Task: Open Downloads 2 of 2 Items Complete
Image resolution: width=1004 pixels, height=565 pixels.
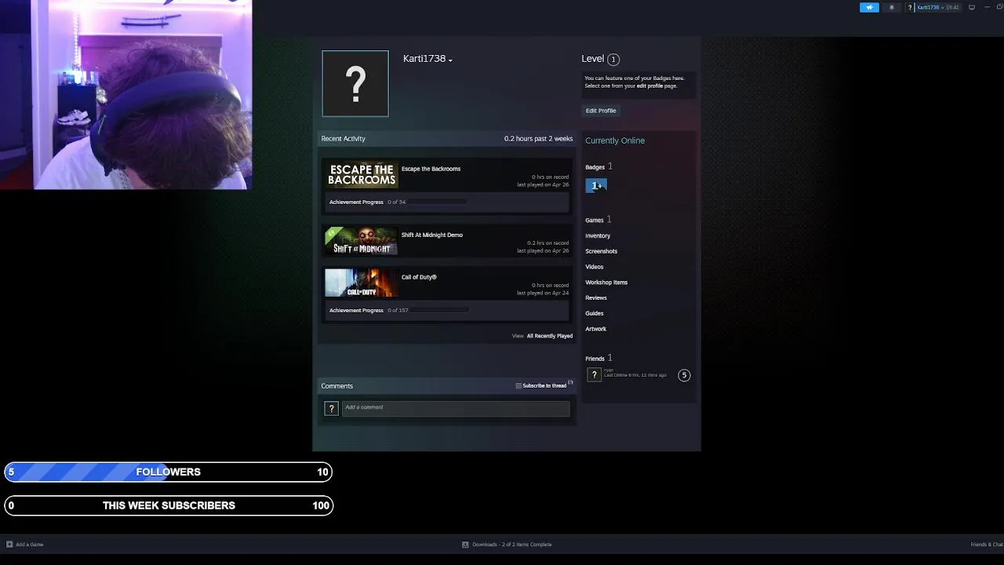Action: click(x=511, y=545)
